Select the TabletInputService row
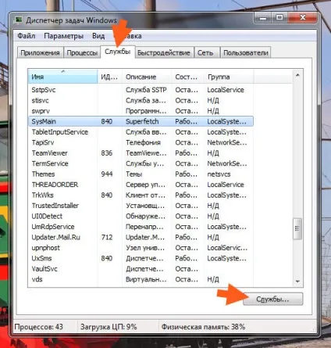The image size is (331, 348). tap(141, 132)
